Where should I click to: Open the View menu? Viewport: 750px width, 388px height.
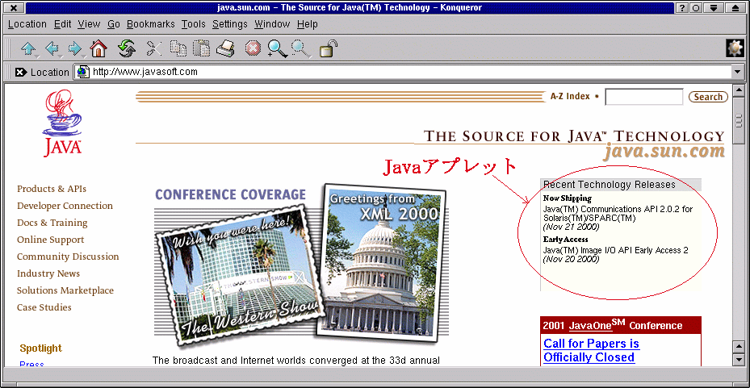tap(89, 24)
